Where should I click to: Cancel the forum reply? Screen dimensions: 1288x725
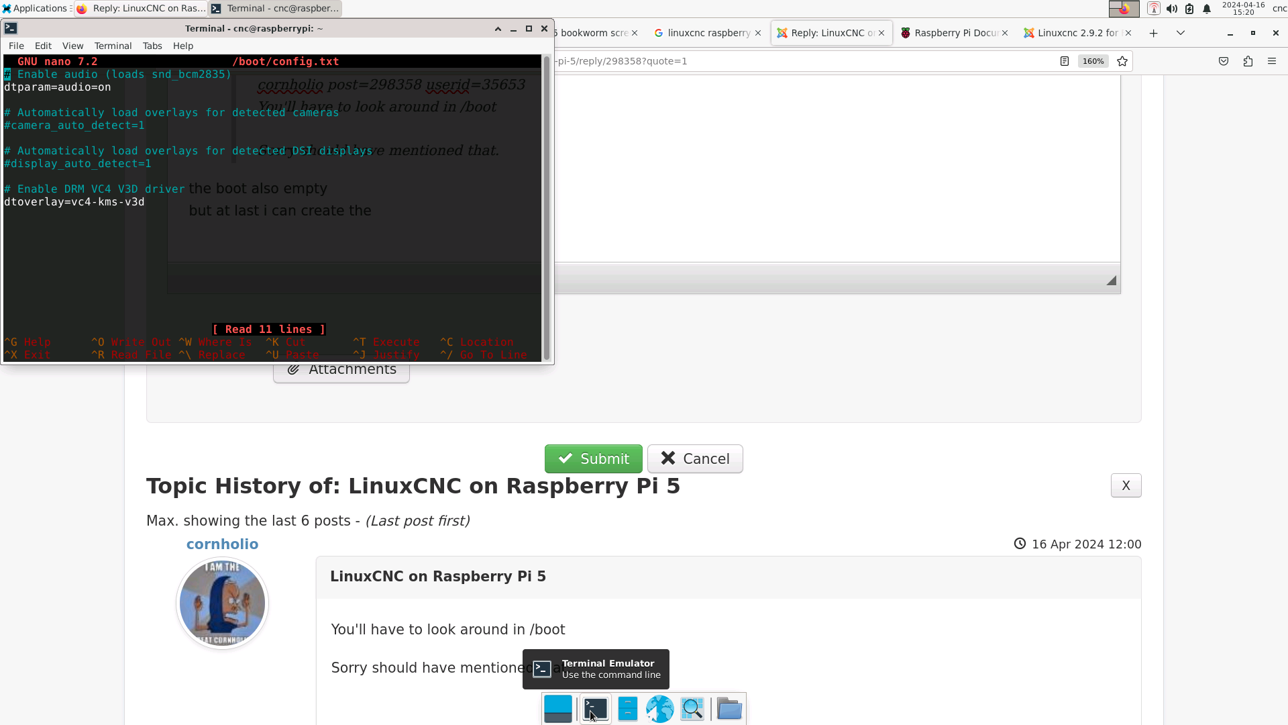(695, 458)
